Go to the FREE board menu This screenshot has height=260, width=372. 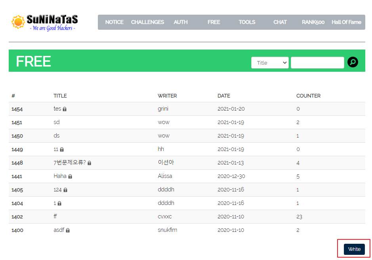click(x=214, y=22)
